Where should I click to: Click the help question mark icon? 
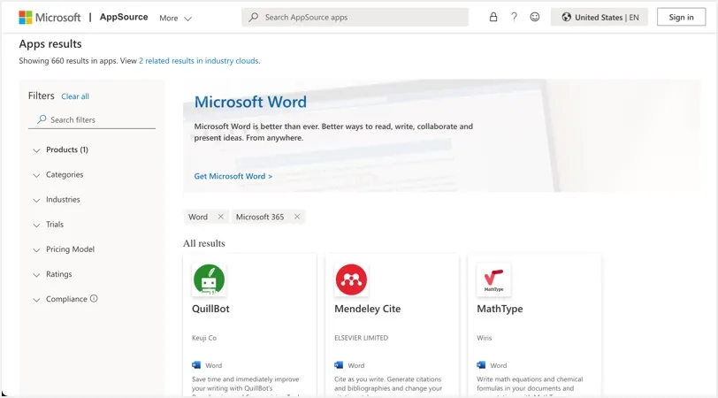[515, 17]
